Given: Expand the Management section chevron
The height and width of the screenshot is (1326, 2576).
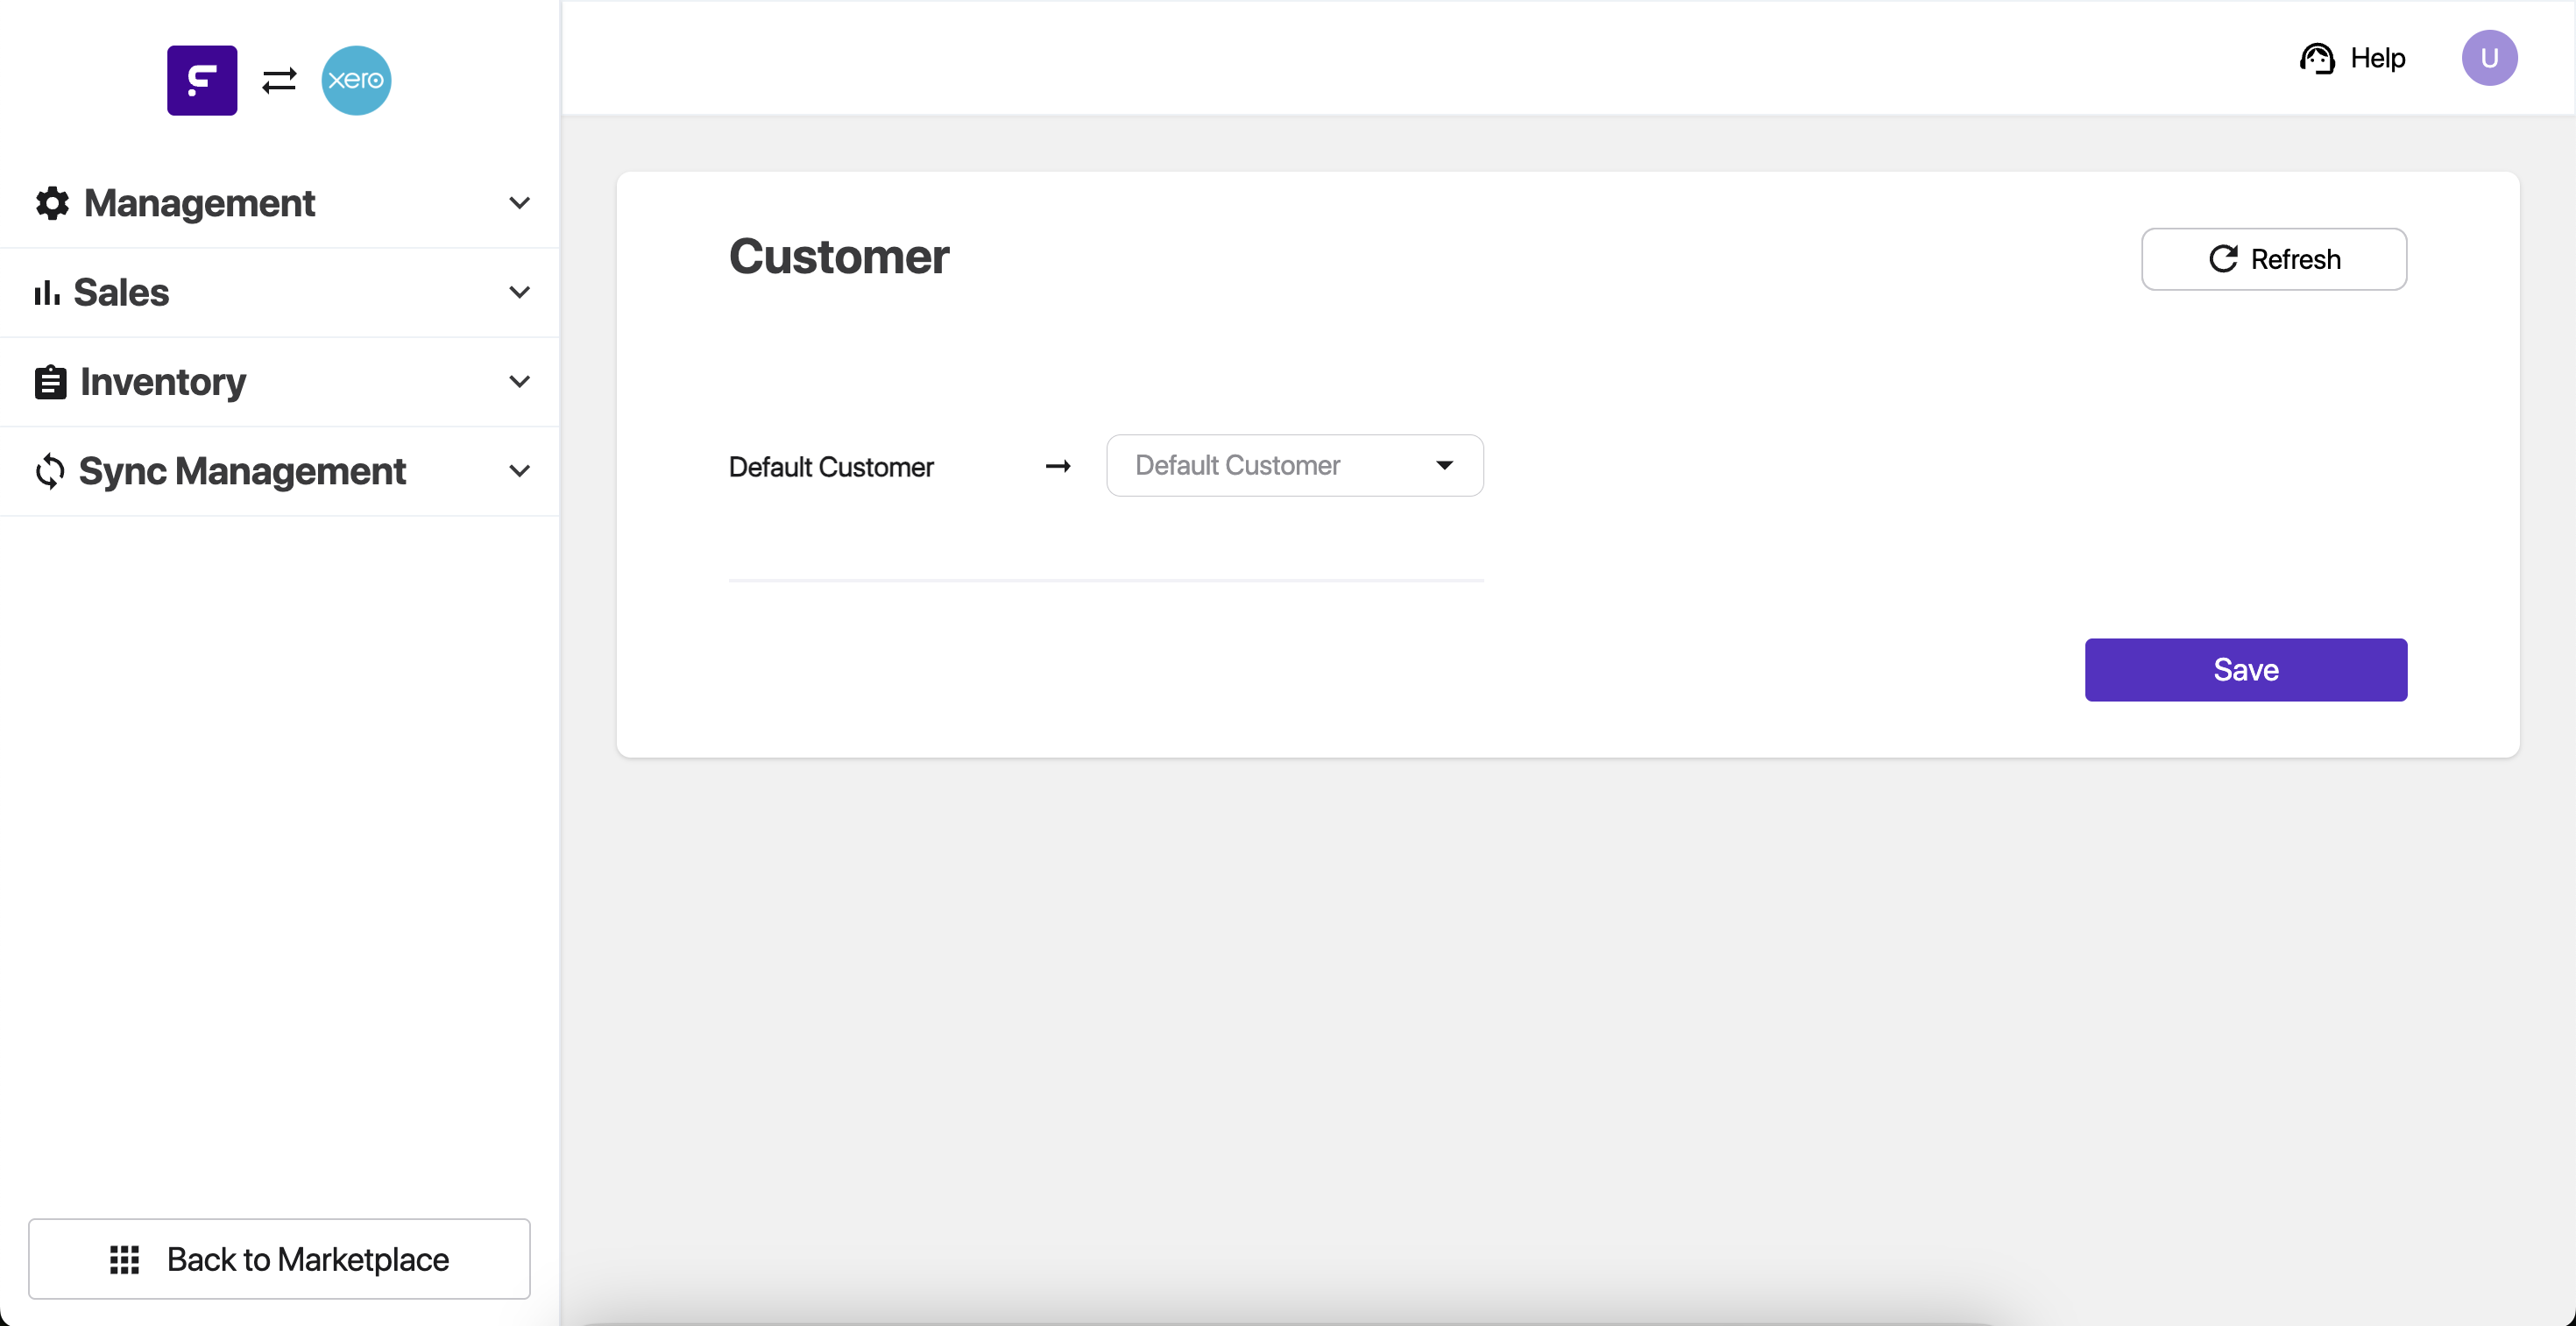Looking at the screenshot, I should [519, 203].
